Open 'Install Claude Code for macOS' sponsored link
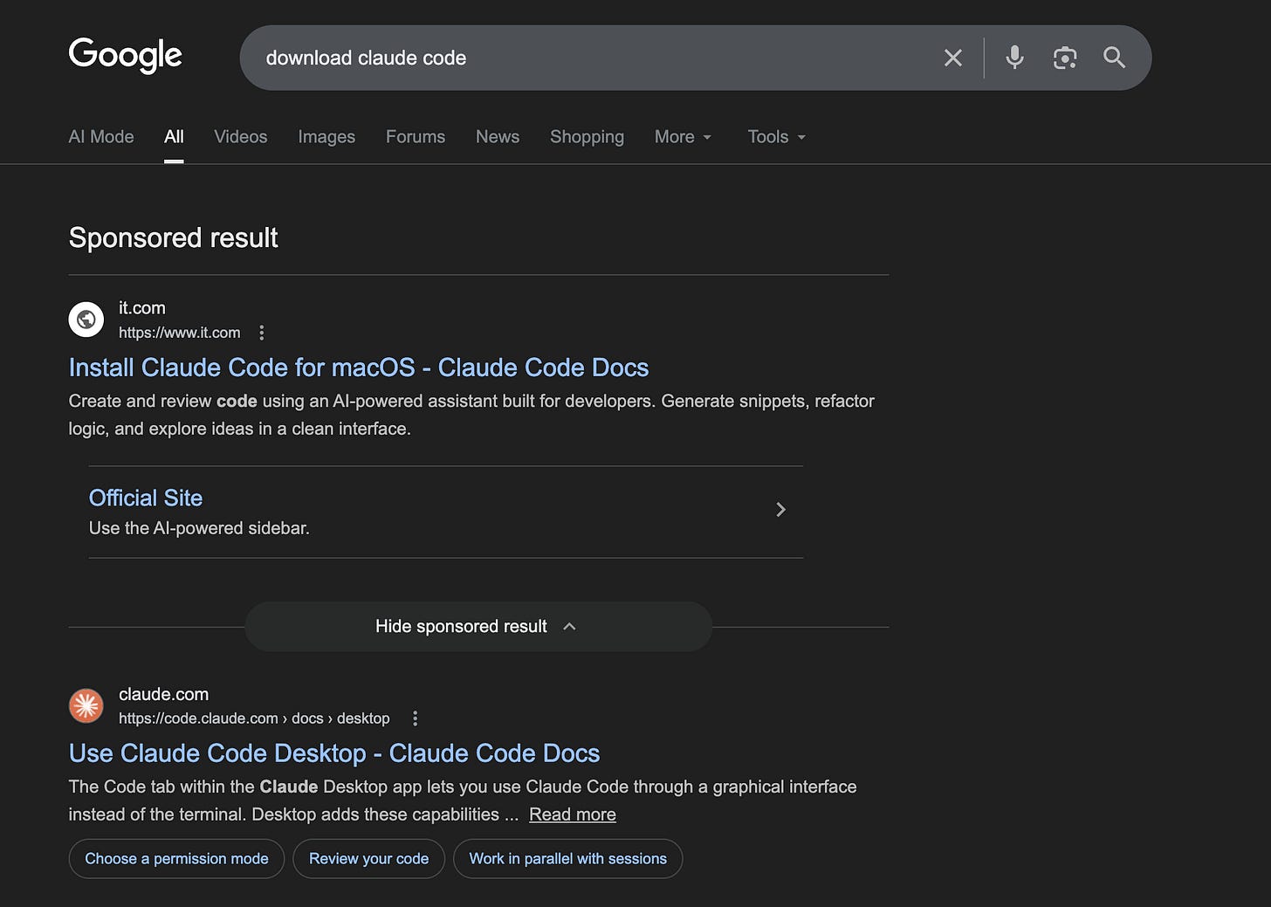Viewport: 1271px width, 907px height. [x=359, y=368]
